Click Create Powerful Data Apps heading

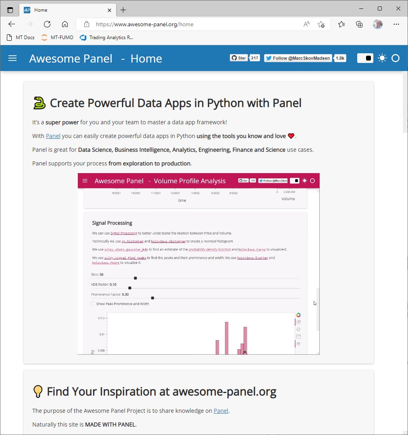tap(175, 103)
